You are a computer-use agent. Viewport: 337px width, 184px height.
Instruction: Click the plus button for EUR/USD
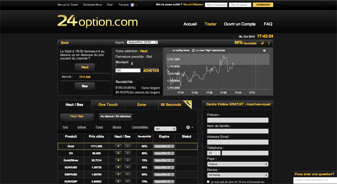118,167
